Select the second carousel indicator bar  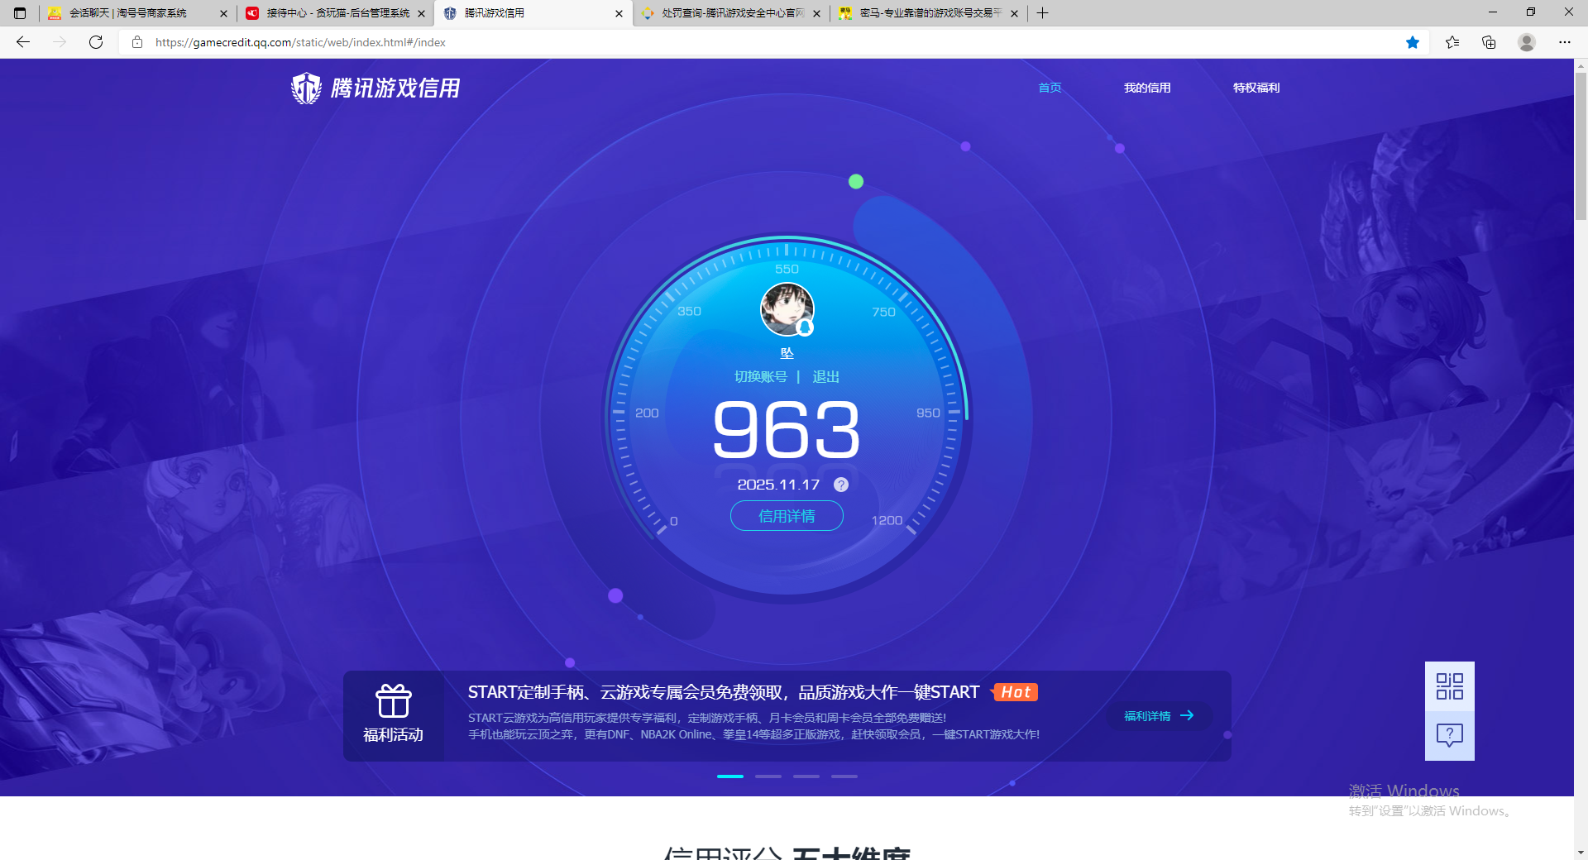coord(768,776)
